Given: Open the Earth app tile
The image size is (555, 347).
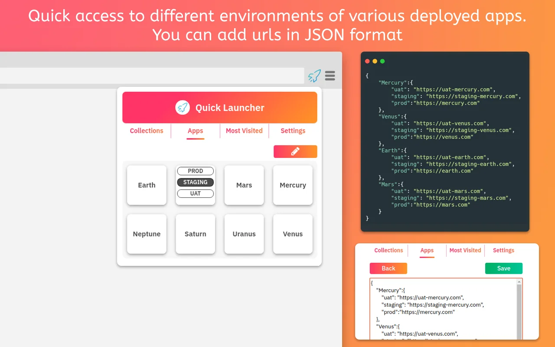Looking at the screenshot, I should (x=147, y=185).
